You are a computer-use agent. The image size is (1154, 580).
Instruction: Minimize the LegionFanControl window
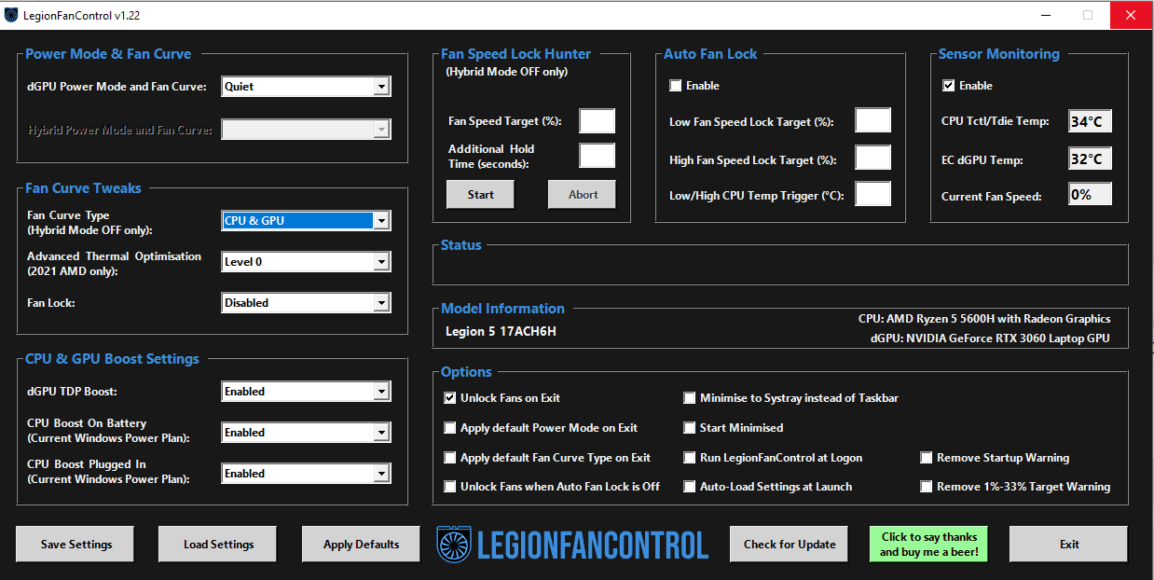point(1045,15)
